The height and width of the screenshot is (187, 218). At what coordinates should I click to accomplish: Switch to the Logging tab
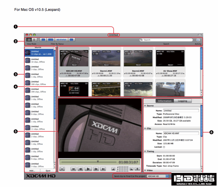[x=183, y=101]
